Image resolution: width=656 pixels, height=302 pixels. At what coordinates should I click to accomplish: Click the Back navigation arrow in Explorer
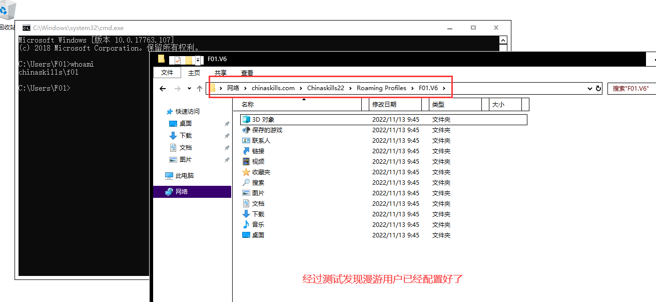click(x=163, y=89)
